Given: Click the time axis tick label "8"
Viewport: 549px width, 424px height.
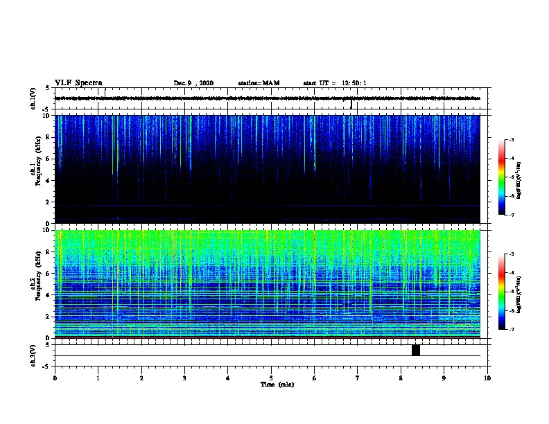Looking at the screenshot, I should point(401,378).
